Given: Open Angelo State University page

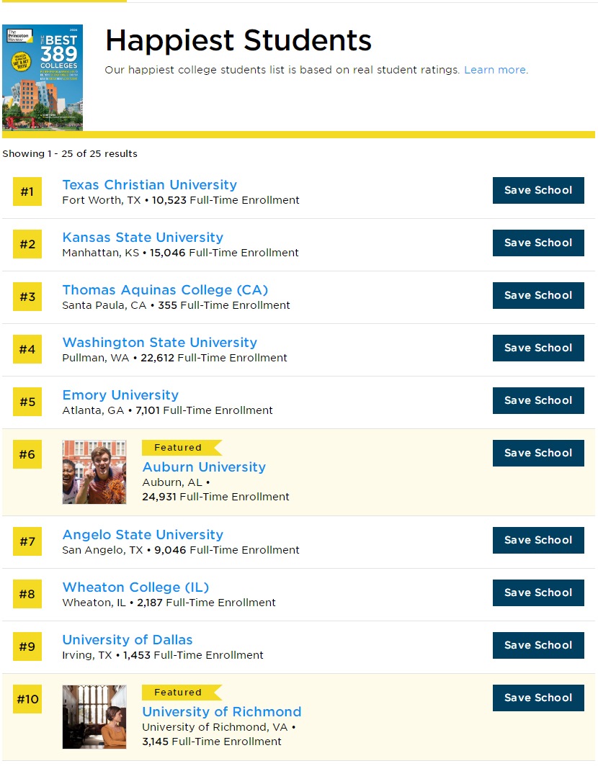Looking at the screenshot, I should point(143,535).
